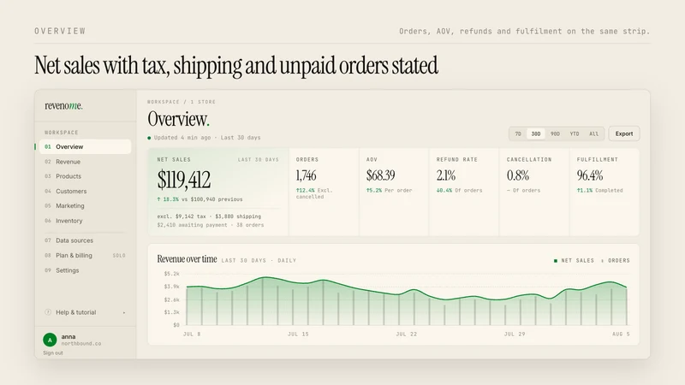Screen dimensions: 685x385
Task: Click the $68.39 AOV value
Action: point(380,175)
